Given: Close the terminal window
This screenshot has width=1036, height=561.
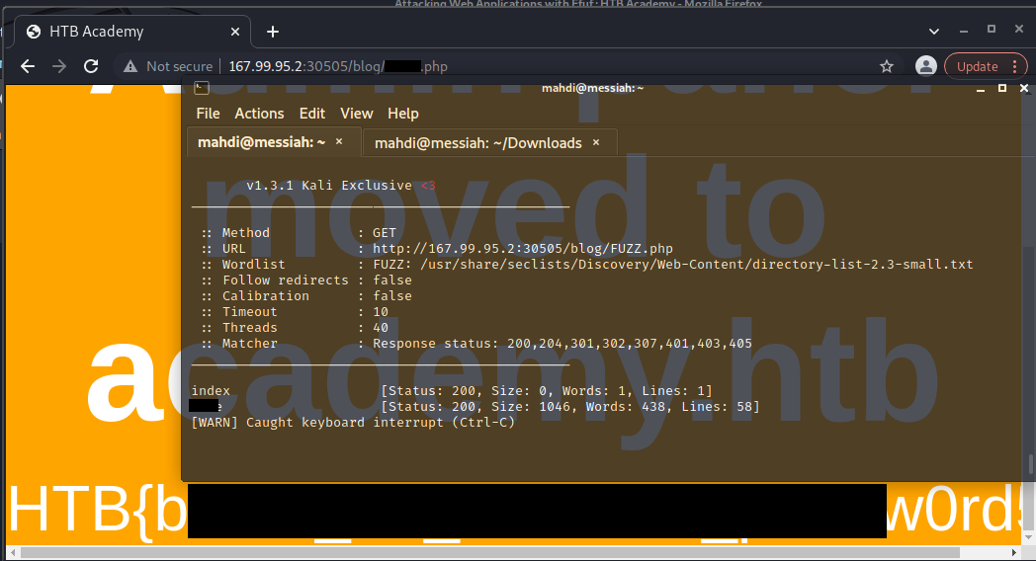Looking at the screenshot, I should (1024, 88).
